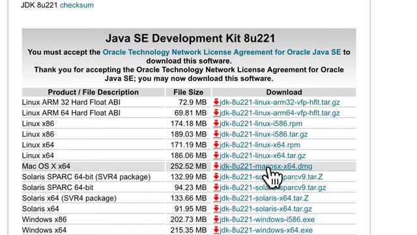Download the Solaris SPARC 64-bit tar.gz file
This screenshot has width=417, height=235.
point(272,187)
